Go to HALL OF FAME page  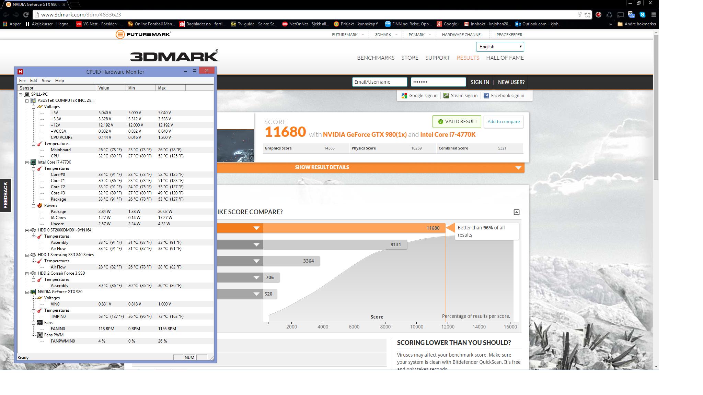point(505,58)
